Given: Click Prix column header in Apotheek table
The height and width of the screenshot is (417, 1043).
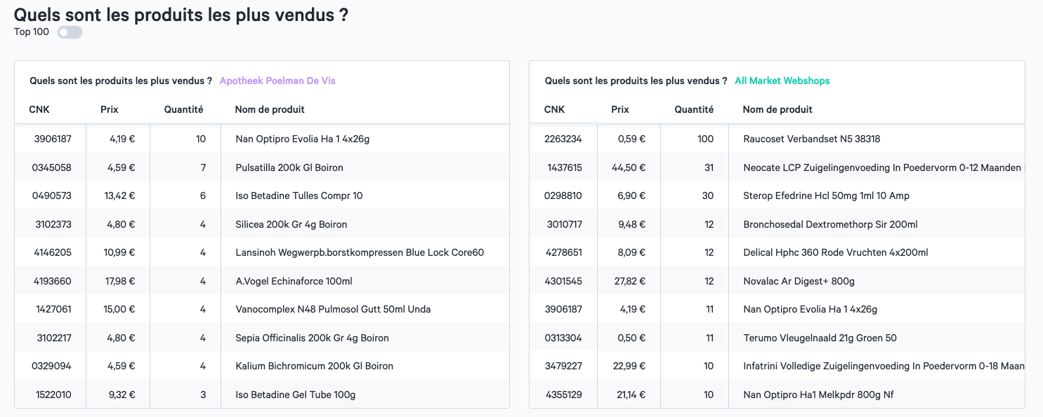Looking at the screenshot, I should (110, 109).
